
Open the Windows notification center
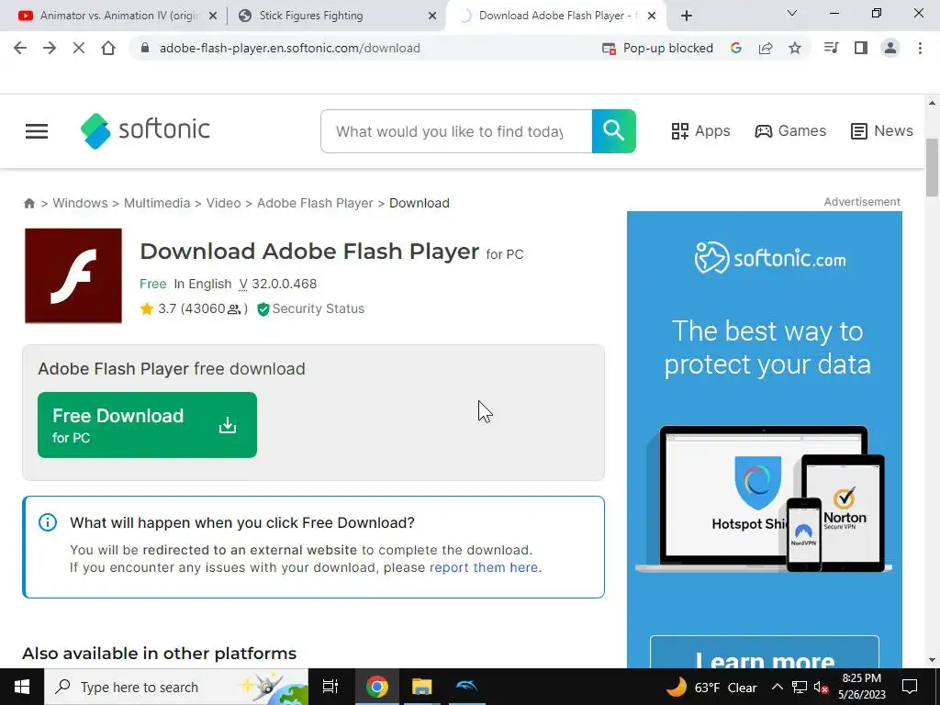tap(910, 687)
